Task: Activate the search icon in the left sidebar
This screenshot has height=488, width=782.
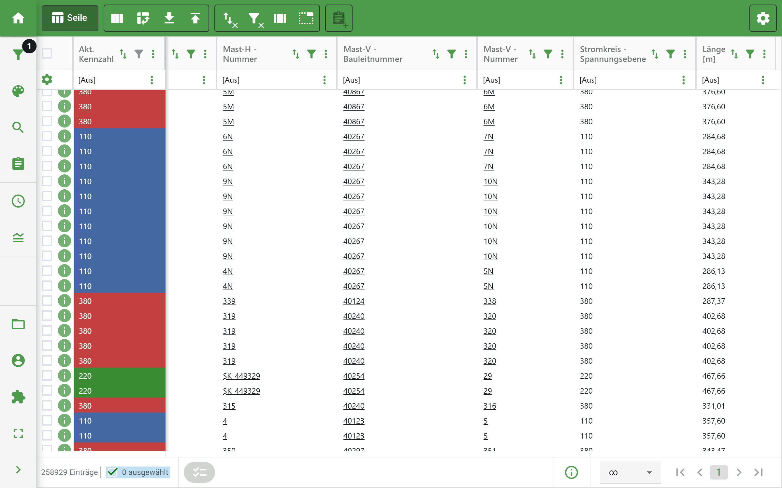Action: [18, 127]
